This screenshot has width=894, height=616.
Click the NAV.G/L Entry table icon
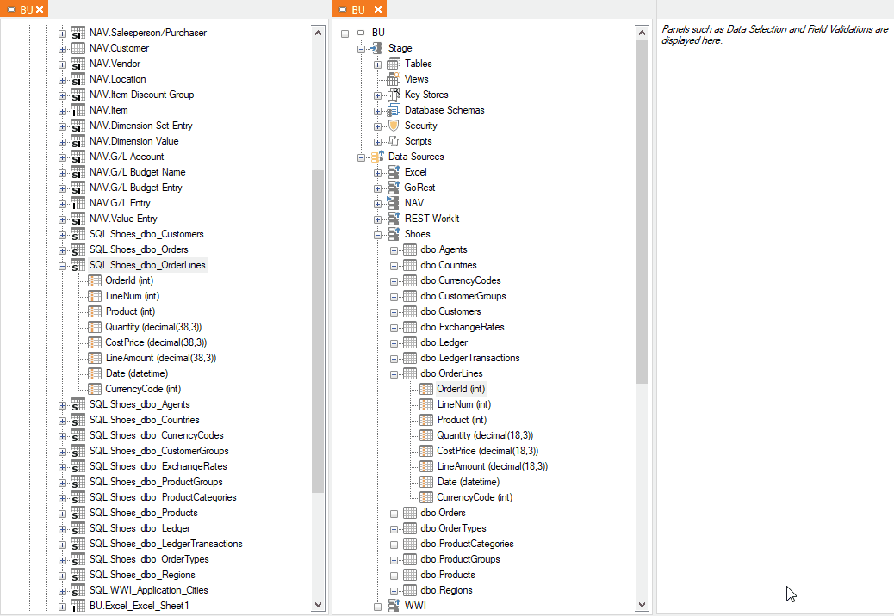(78, 203)
